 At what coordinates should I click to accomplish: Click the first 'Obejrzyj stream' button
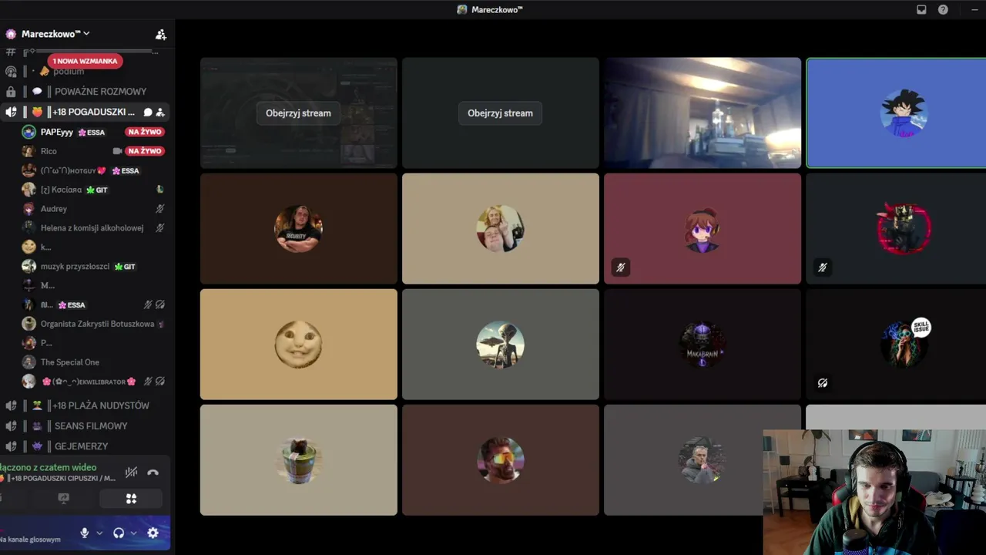pos(298,113)
